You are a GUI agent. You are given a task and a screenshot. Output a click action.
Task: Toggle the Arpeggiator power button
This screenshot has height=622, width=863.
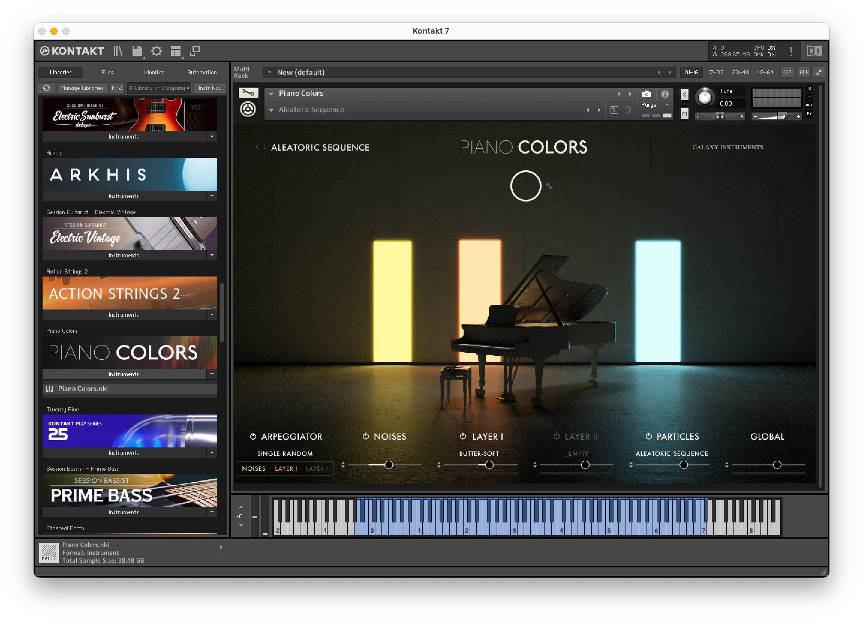[253, 436]
